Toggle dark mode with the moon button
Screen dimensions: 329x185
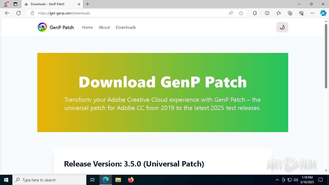282,27
